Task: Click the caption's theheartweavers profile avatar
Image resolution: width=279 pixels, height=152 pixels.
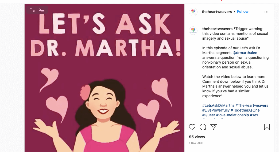Action: [193, 31]
